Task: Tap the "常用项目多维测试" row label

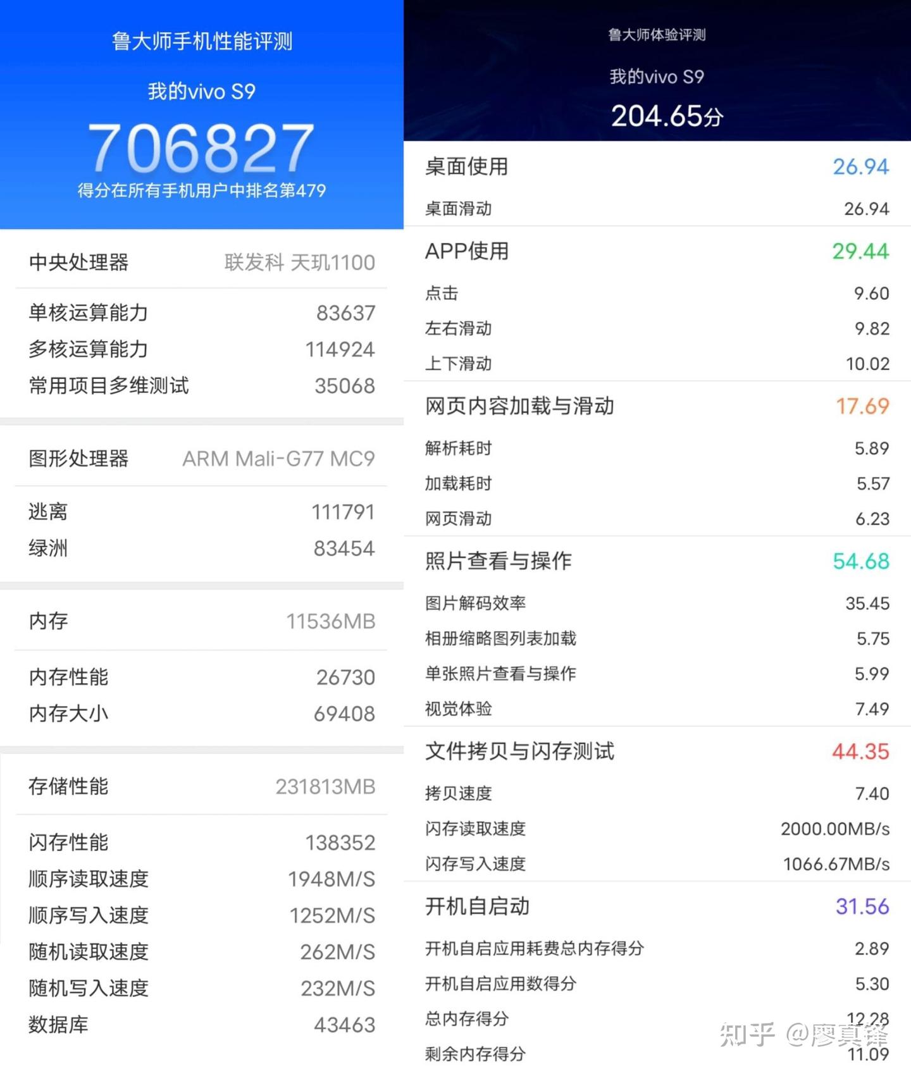Action: click(109, 386)
